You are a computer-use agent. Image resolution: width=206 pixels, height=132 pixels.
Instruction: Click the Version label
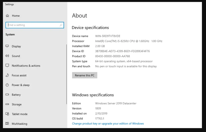tap(76, 108)
